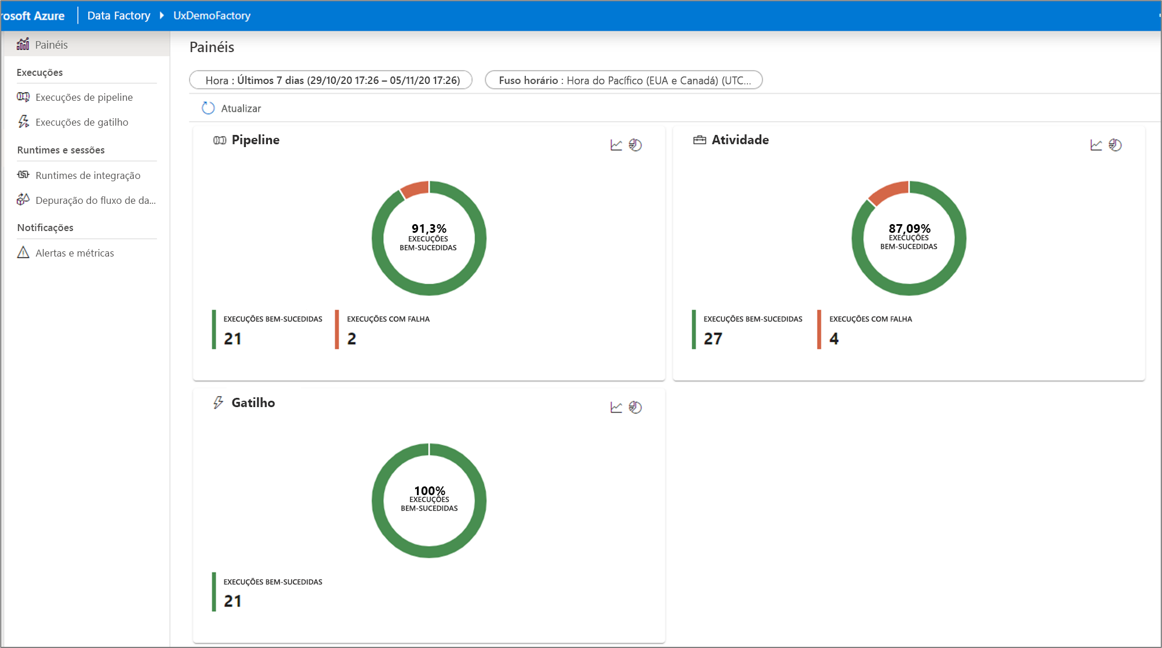
Task: Open the Hora time range filter
Action: click(x=331, y=80)
